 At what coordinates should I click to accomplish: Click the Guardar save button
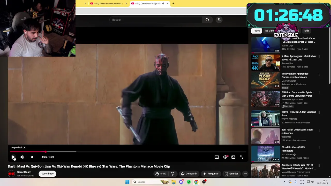pyautogui.click(x=231, y=174)
